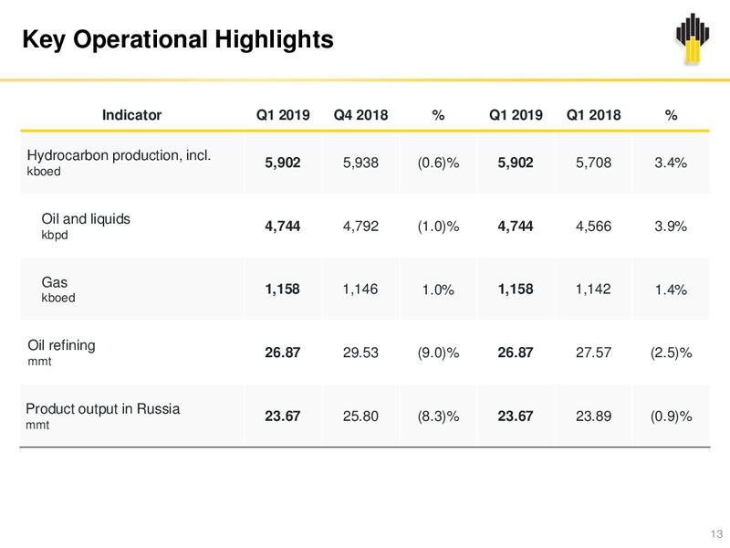Click the 'kbpd' unit label
This screenshot has width=730, height=548.
[x=55, y=235]
